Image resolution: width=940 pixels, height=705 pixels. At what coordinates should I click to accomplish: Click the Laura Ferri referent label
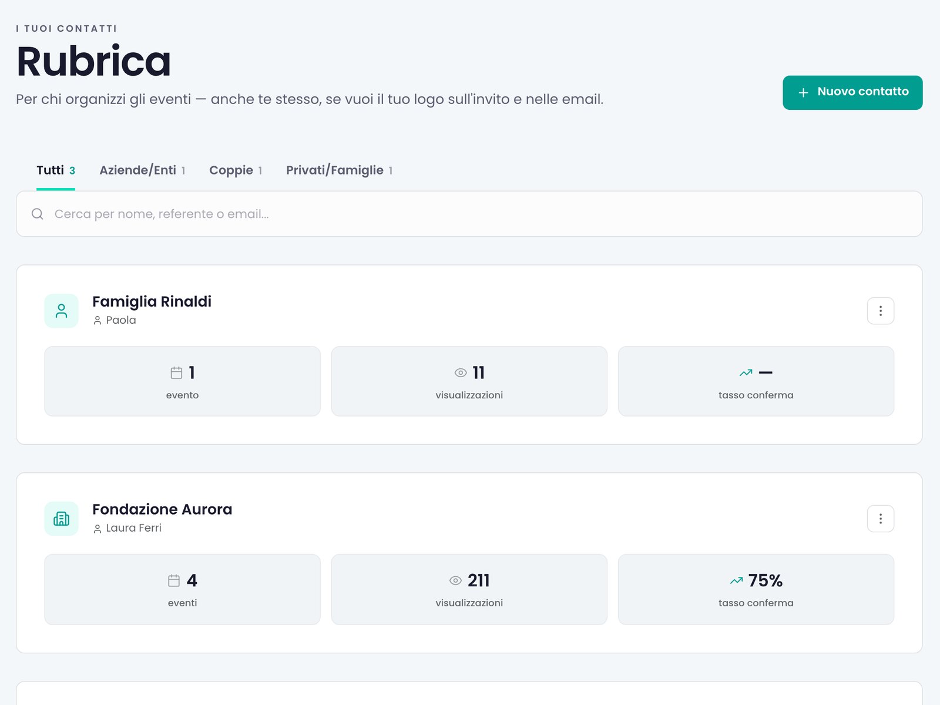pyautogui.click(x=133, y=528)
